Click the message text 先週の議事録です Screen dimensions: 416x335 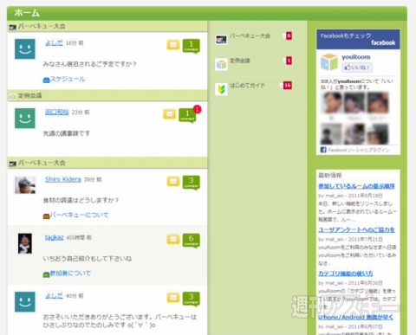pos(67,133)
